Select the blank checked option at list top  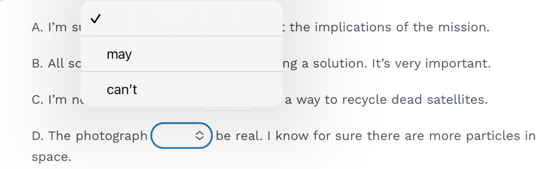(182, 19)
